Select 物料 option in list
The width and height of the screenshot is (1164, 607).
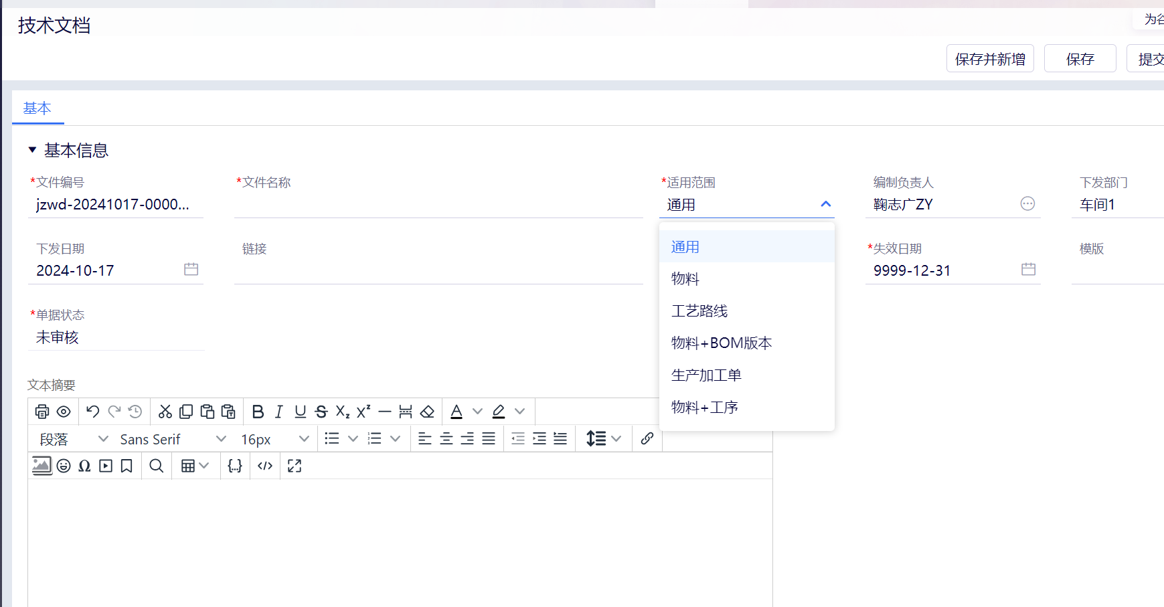[747, 278]
